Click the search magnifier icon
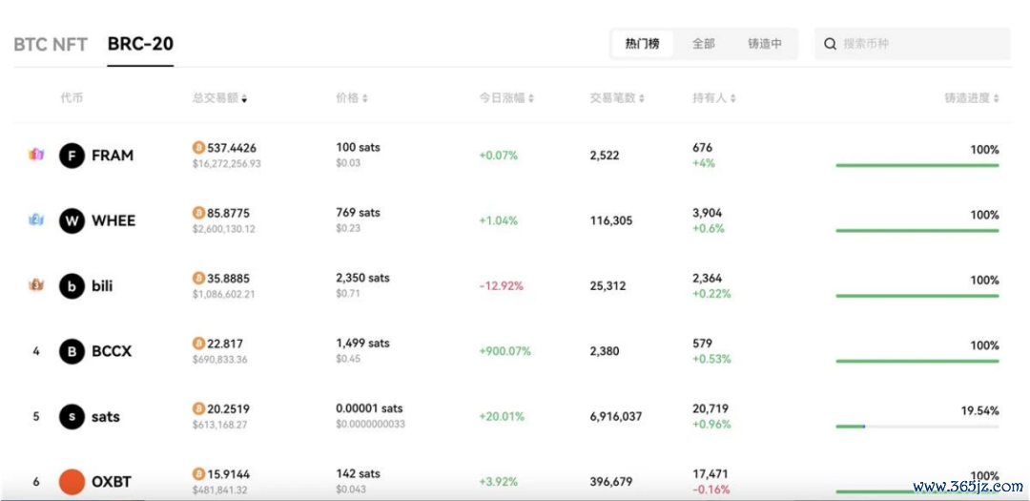This screenshot has width=1030, height=501. (x=831, y=44)
